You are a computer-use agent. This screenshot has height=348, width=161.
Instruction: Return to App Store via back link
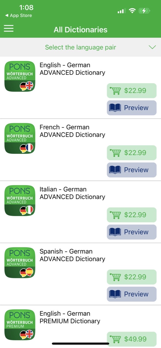[x=18, y=15]
